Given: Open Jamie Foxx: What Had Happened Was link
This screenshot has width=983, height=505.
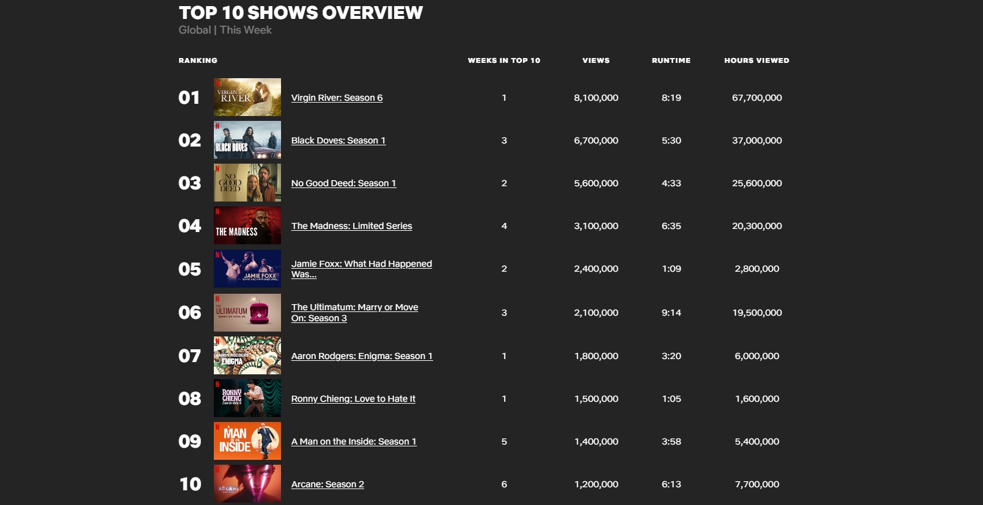Looking at the screenshot, I should pyautogui.click(x=362, y=269).
